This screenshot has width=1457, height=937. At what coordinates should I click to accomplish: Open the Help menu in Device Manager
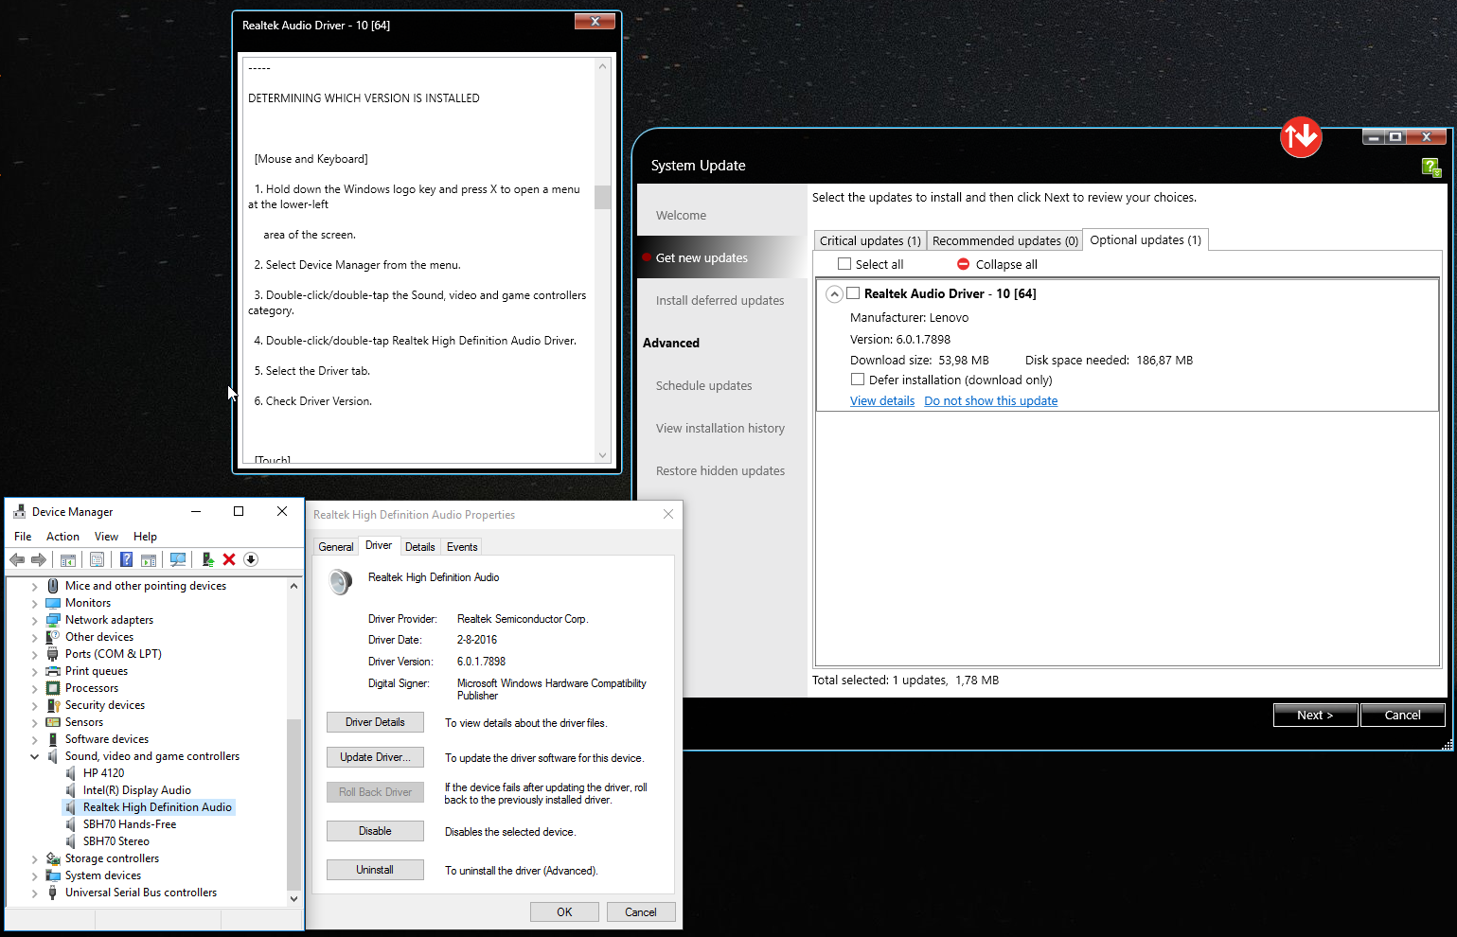click(x=145, y=537)
